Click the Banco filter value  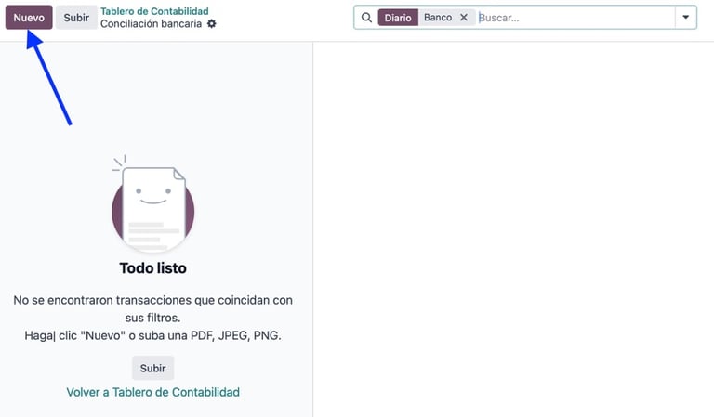pos(438,18)
